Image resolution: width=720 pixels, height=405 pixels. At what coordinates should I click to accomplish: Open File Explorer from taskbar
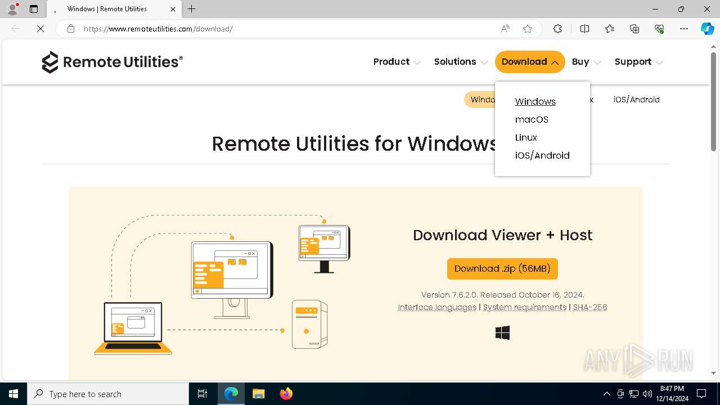(x=259, y=394)
